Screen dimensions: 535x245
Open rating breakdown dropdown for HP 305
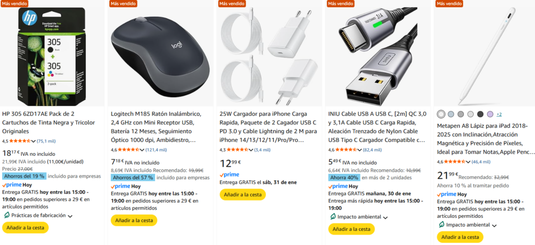[x=33, y=141]
